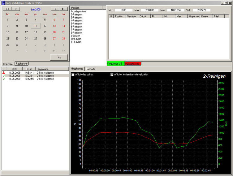The height and width of the screenshot is (176, 233).
Task: Go to the previous month in calendar
Action: [15, 9]
